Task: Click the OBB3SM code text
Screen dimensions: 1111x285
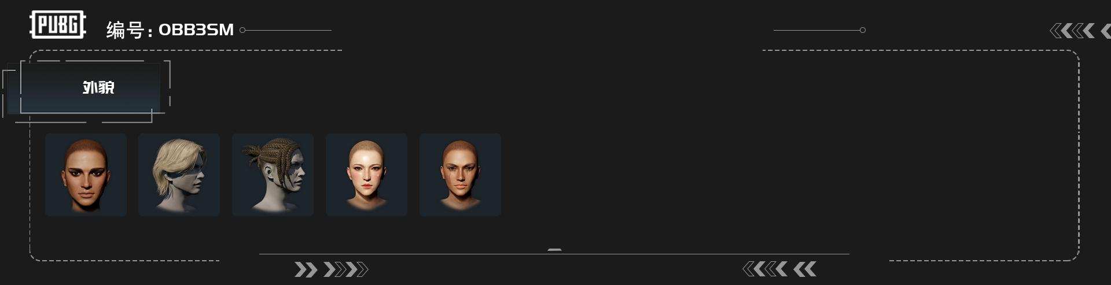Action: click(196, 29)
